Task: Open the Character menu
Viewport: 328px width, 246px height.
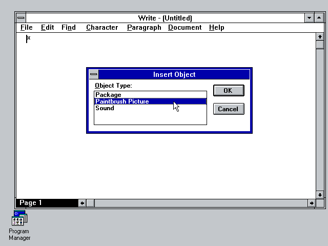Action: pyautogui.click(x=102, y=28)
